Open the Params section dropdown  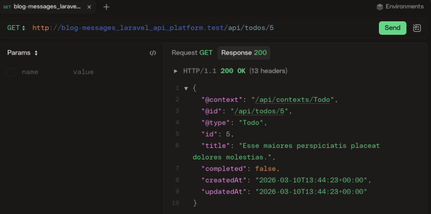click(22, 53)
